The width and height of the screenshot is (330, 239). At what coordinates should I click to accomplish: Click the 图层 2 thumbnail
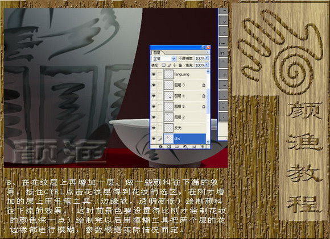pyautogui.click(x=168, y=117)
